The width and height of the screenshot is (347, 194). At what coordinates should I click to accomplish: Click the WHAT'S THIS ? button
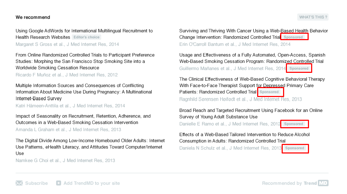click(x=313, y=17)
